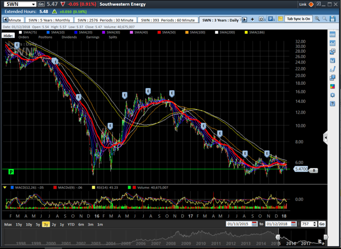Toggle SMA(10) indicator box
The height and width of the screenshot is (249, 341).
pyautogui.click(x=48, y=32)
